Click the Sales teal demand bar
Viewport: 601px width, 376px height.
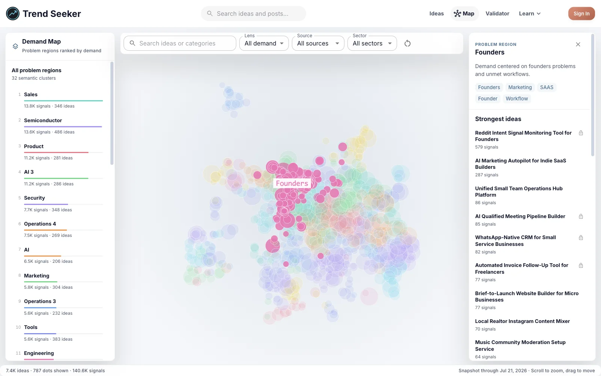(63, 101)
